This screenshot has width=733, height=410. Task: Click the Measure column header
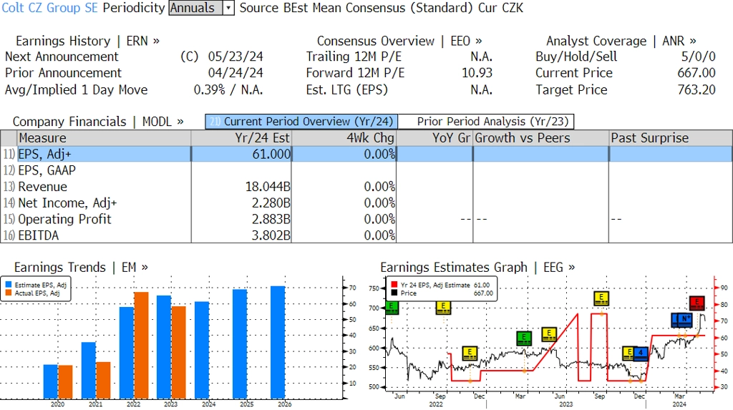(104, 138)
